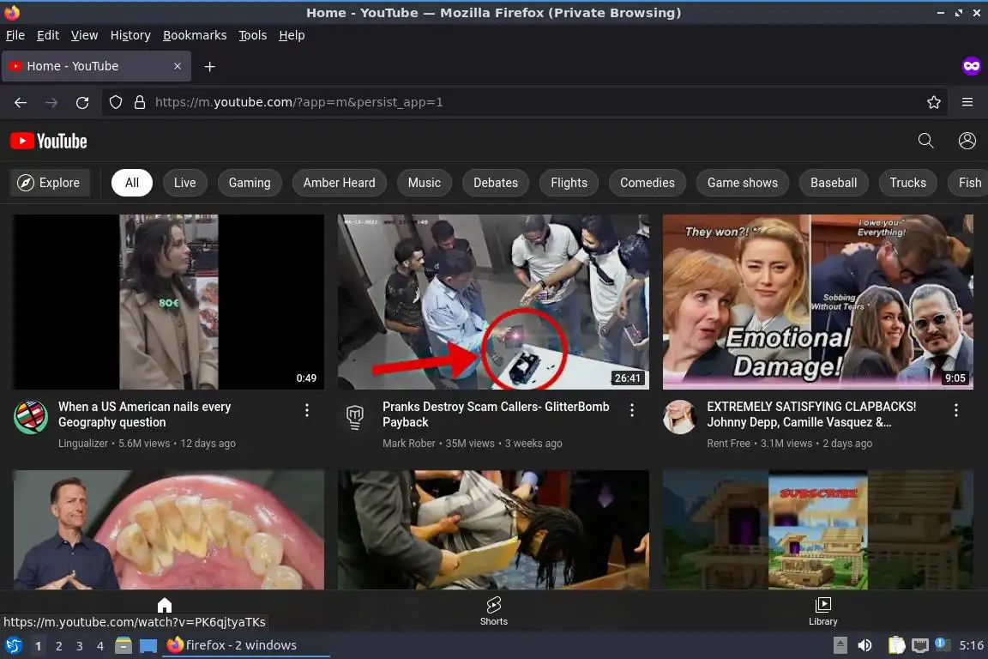The height and width of the screenshot is (659, 988).
Task: Select the Gaming filter chip
Action: click(x=250, y=183)
